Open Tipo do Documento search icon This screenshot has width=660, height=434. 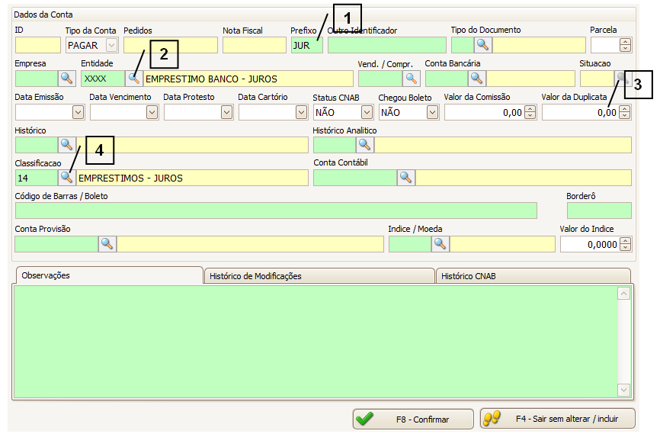tap(482, 45)
